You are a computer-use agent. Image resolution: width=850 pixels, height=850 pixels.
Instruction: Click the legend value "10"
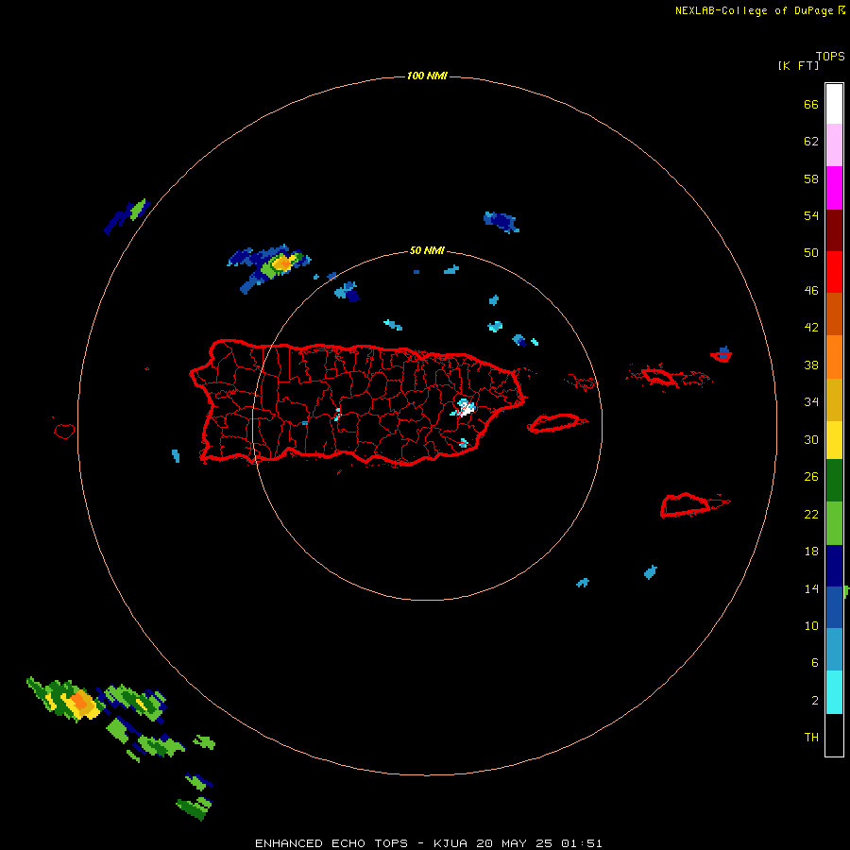(811, 625)
